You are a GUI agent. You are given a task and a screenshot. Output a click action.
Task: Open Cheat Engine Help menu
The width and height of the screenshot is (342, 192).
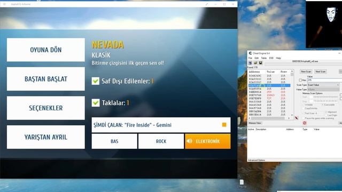tap(278, 58)
